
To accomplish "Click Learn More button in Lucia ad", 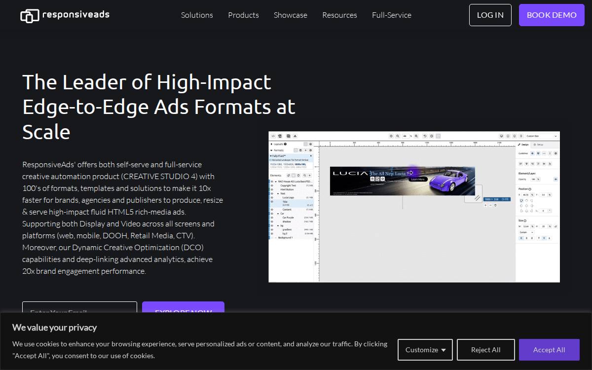I will [418, 179].
